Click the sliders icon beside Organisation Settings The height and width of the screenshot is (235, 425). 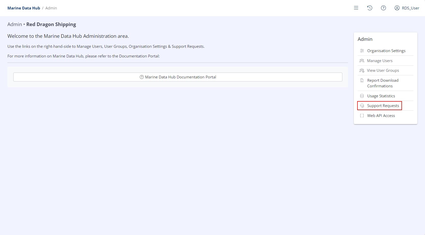pos(362,51)
